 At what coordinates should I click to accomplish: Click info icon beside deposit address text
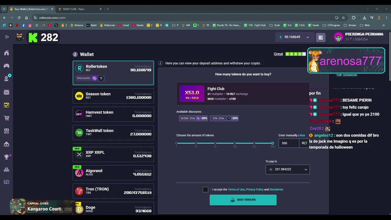click(160, 63)
